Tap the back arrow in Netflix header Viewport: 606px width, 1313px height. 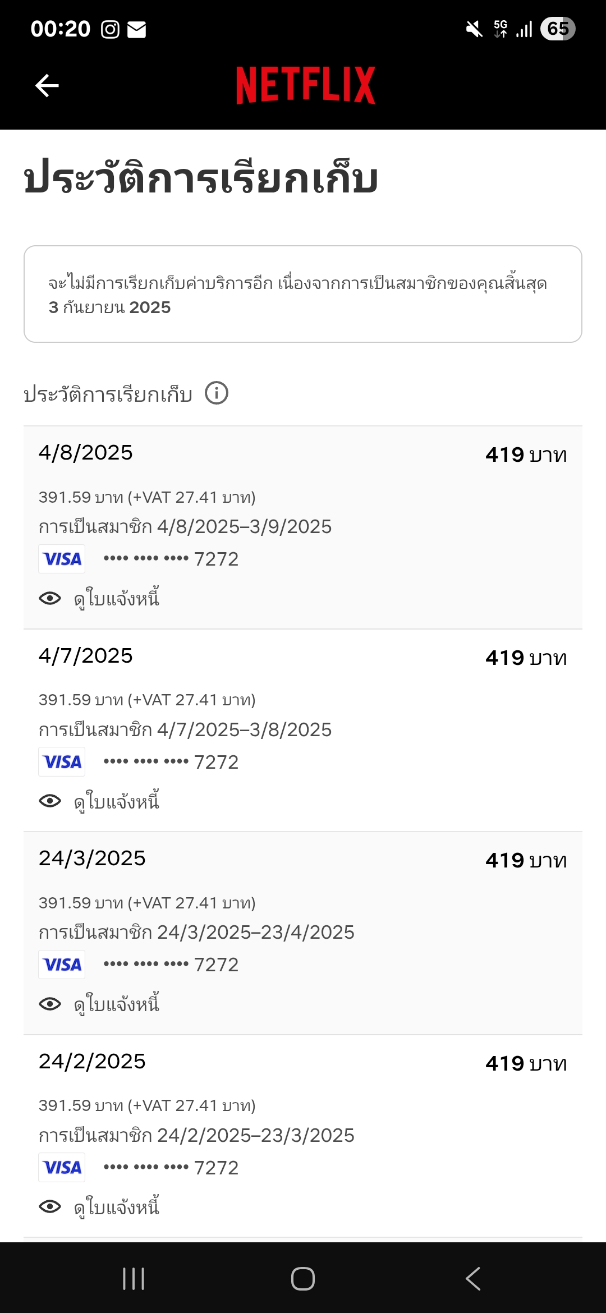(47, 85)
